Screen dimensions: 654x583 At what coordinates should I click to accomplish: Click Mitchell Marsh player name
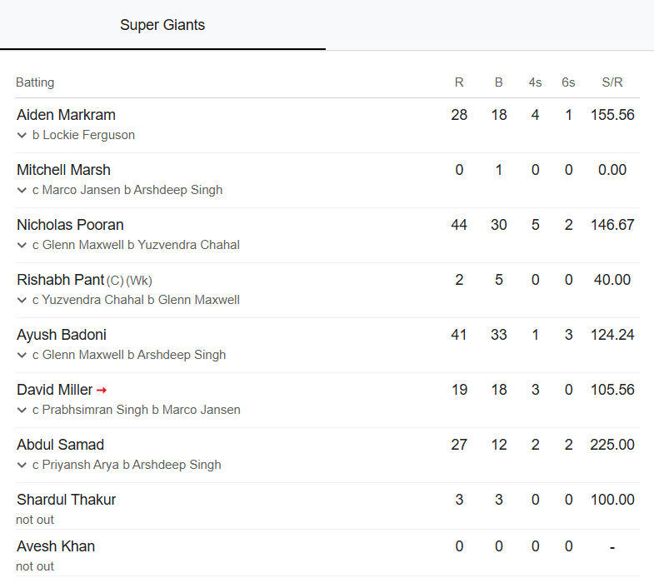click(63, 170)
